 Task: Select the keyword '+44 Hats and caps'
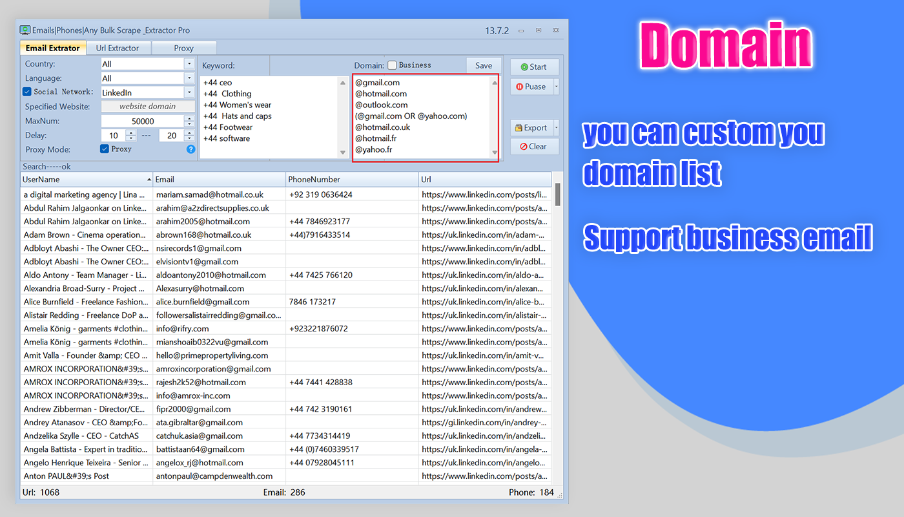pos(238,116)
